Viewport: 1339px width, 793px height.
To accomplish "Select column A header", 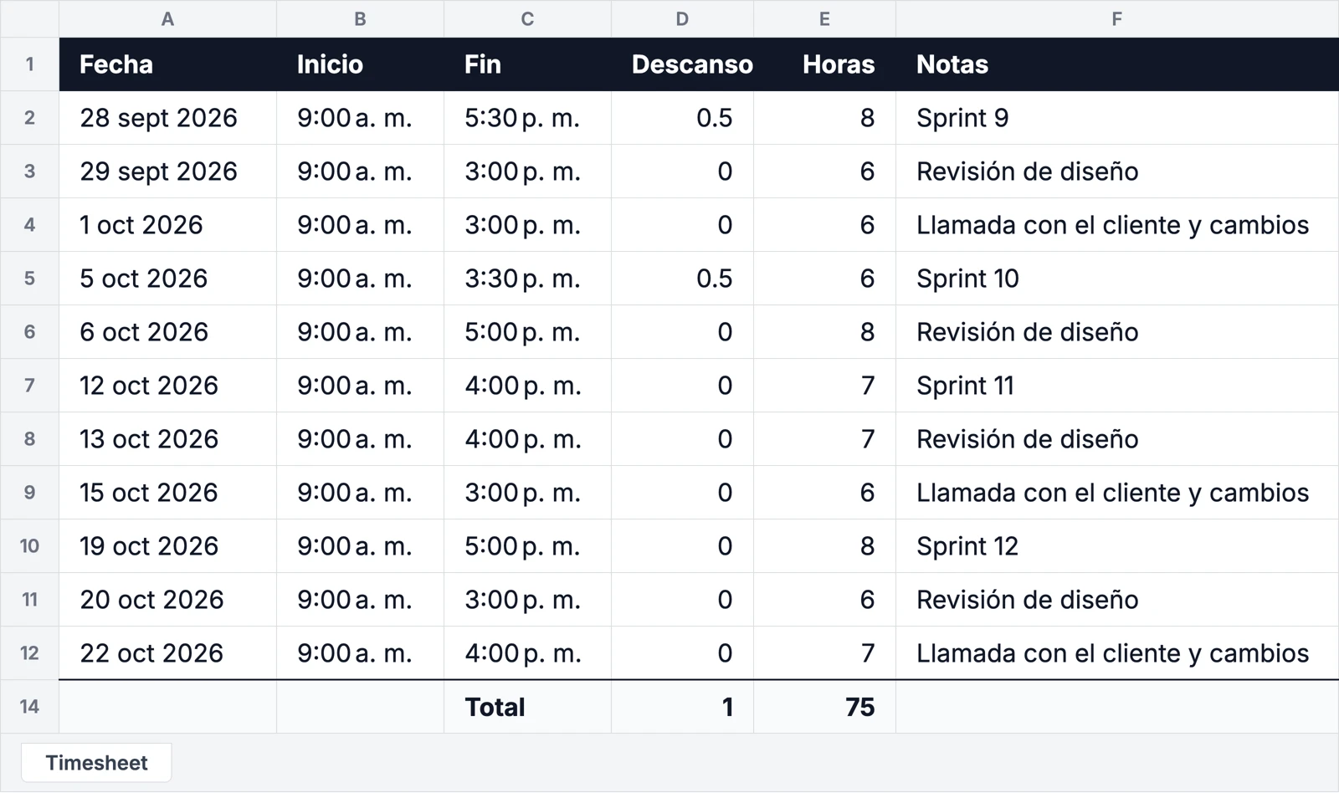I will 167,18.
